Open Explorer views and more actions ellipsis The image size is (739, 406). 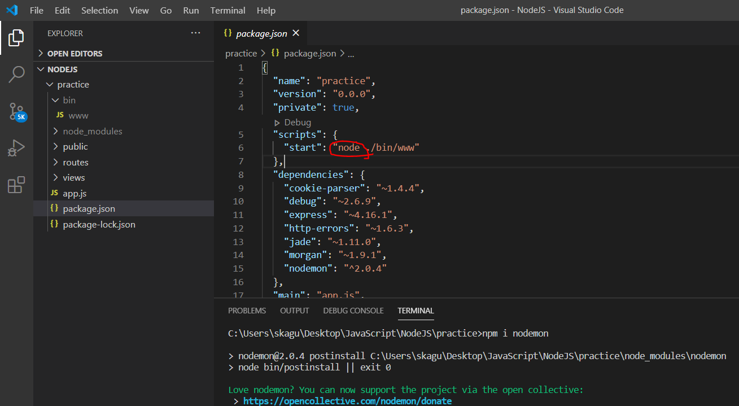[x=195, y=33]
